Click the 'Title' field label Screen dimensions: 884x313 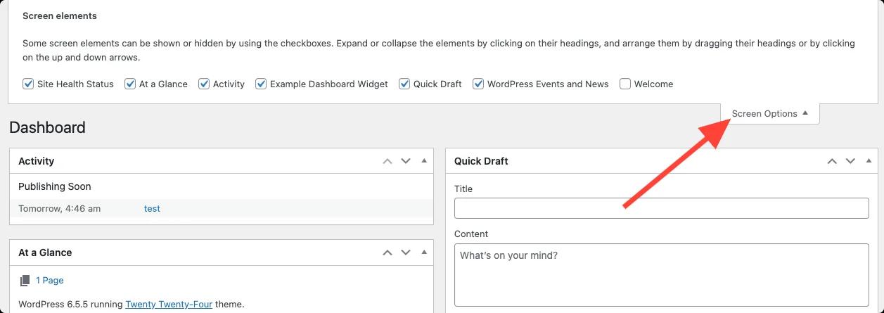(x=463, y=189)
